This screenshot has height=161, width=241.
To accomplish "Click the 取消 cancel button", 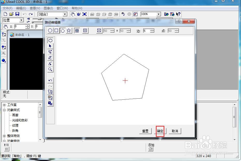I will [175, 131].
